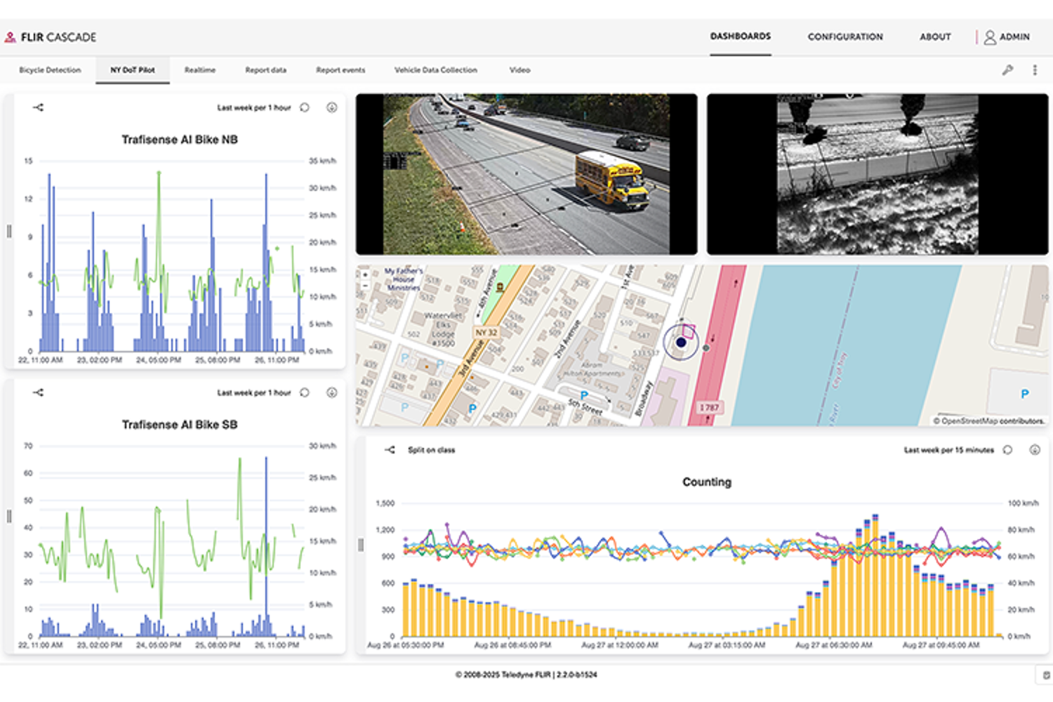The height and width of the screenshot is (702, 1053).
Task: Open the ADMIN user menu
Action: (x=1007, y=37)
